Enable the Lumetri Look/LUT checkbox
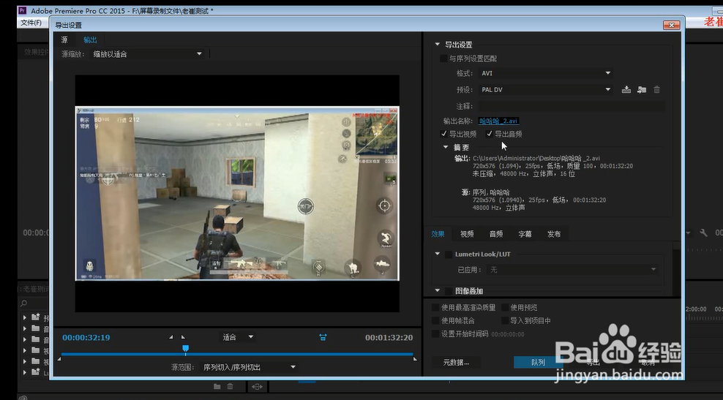723x400 pixels. click(x=448, y=254)
